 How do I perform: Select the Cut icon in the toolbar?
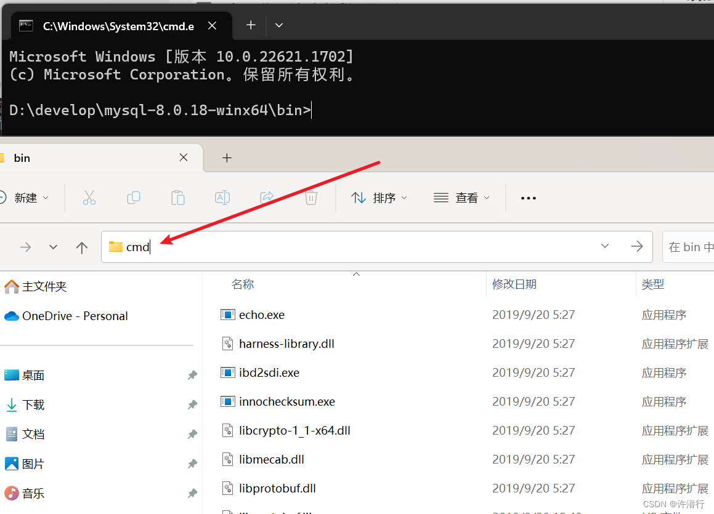pyautogui.click(x=89, y=198)
